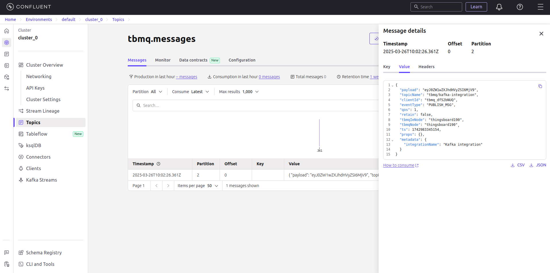Click the Production messages link
This screenshot has height=273, width=550.
187,77
